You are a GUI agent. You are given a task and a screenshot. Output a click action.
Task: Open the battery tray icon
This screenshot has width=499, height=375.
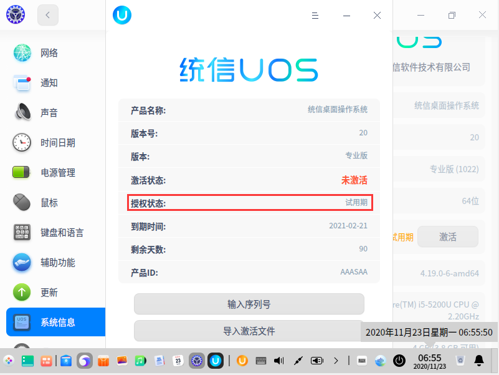pyautogui.click(x=317, y=361)
